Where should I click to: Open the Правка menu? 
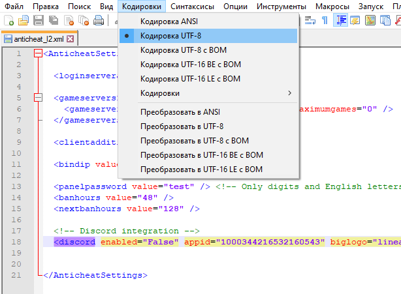(46, 7)
